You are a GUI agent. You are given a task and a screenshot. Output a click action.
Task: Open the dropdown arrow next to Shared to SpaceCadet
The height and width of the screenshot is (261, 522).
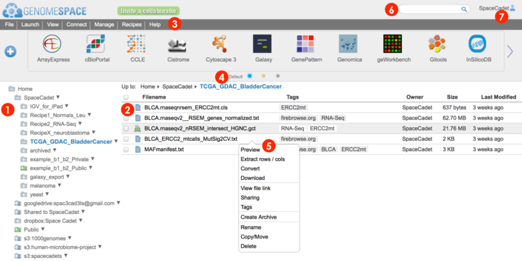coord(84,211)
